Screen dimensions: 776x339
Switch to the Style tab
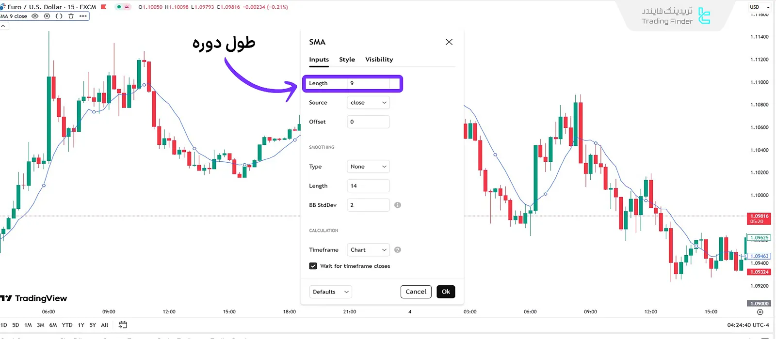tap(347, 60)
